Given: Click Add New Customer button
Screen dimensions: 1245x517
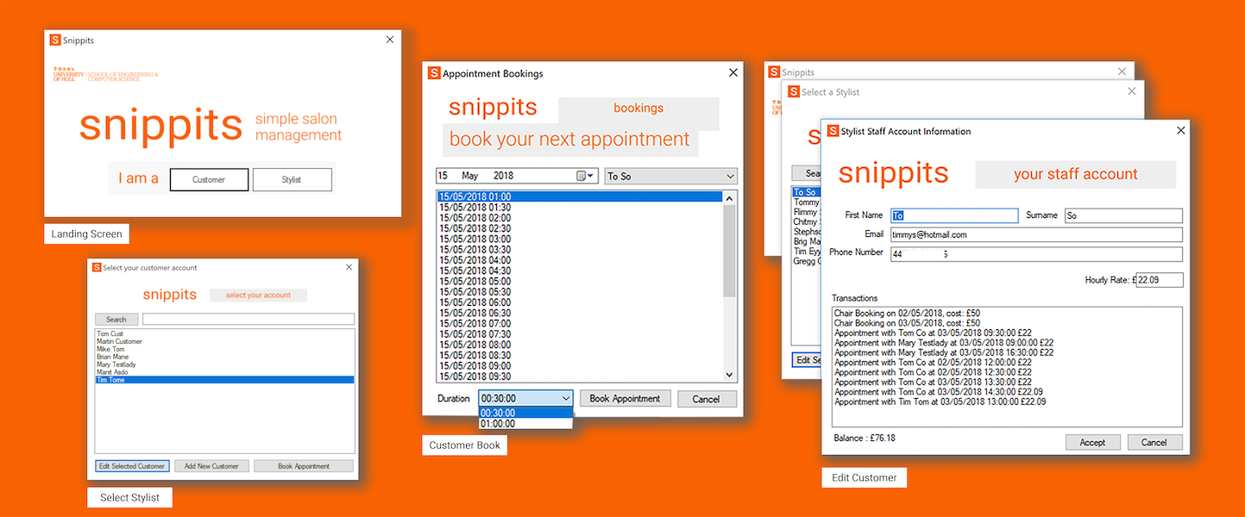Looking at the screenshot, I should point(211,466).
